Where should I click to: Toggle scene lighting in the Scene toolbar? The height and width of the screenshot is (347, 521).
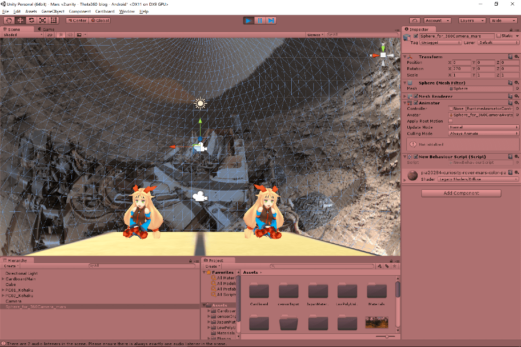point(61,35)
